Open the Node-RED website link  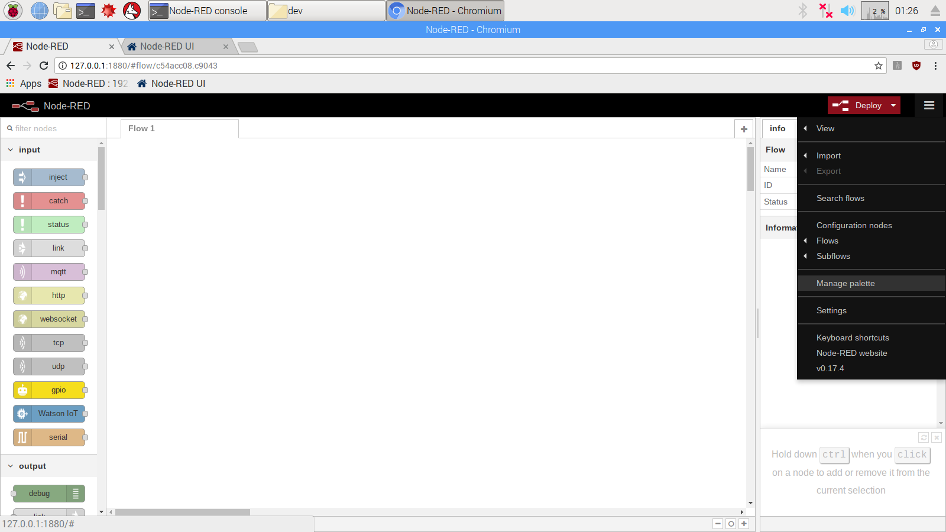tap(871, 353)
